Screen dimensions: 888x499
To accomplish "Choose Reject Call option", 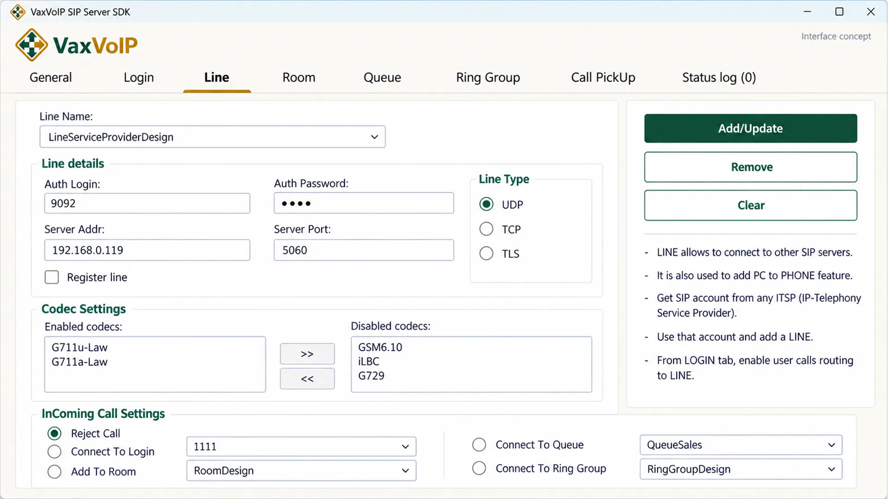I will [x=55, y=433].
